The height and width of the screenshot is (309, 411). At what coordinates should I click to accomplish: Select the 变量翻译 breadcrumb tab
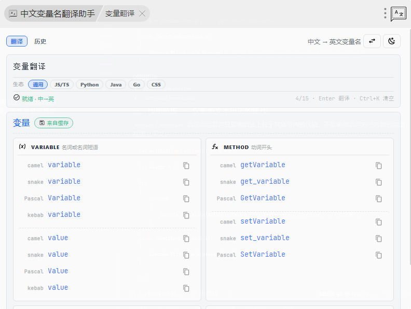[120, 13]
